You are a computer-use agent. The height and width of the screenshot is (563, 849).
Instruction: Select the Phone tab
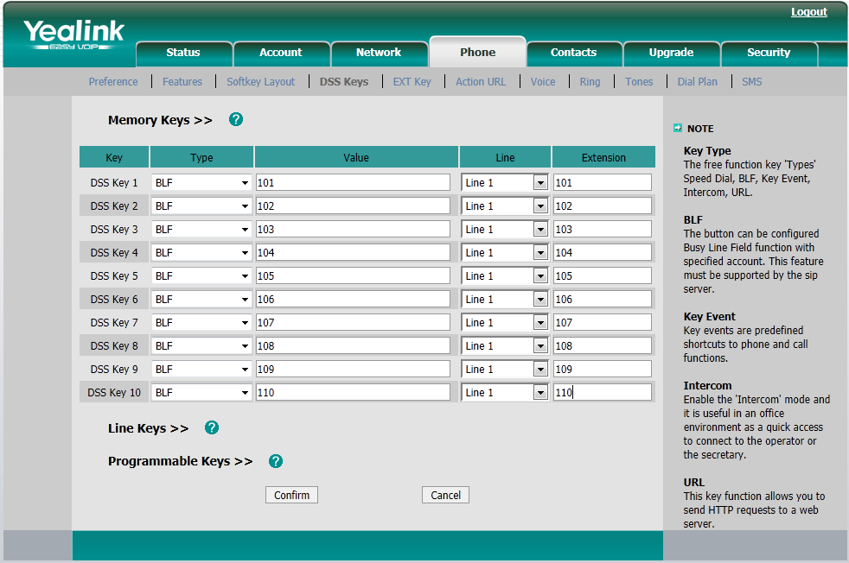point(477,53)
